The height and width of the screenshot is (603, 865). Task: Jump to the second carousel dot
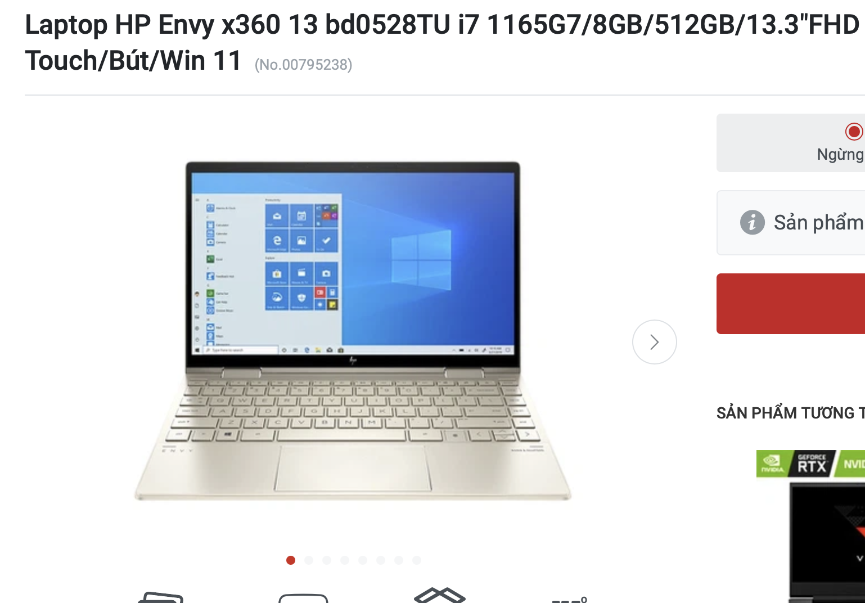309,560
